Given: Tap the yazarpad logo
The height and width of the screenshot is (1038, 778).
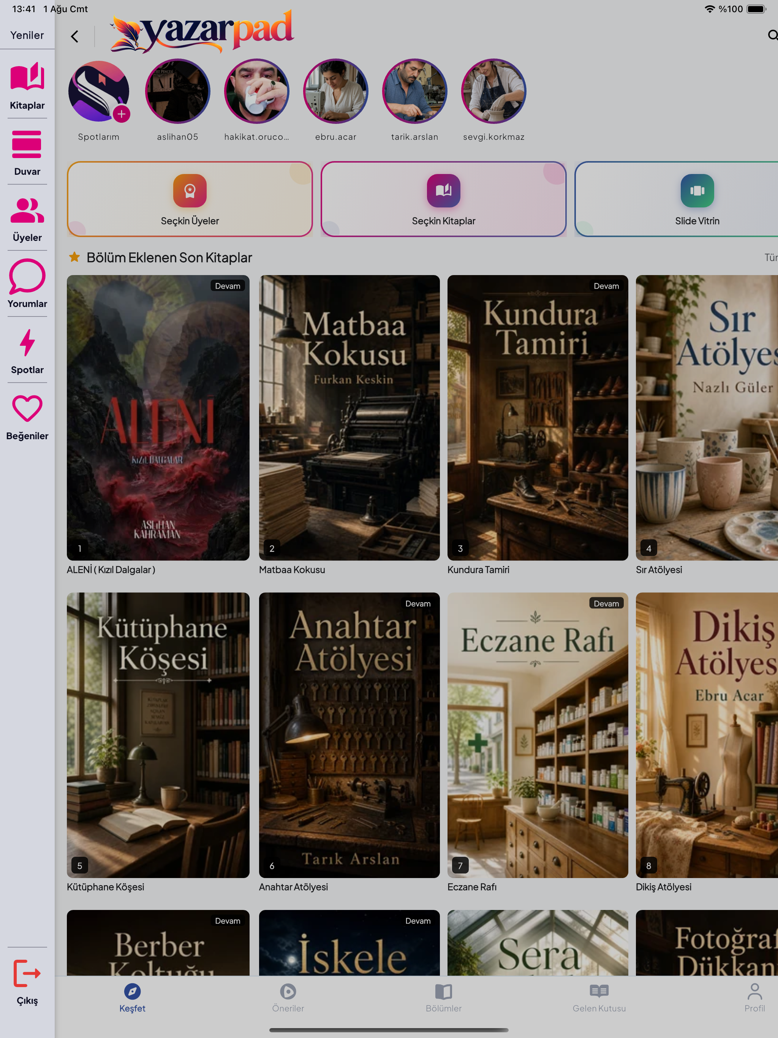Looking at the screenshot, I should coord(202,31).
